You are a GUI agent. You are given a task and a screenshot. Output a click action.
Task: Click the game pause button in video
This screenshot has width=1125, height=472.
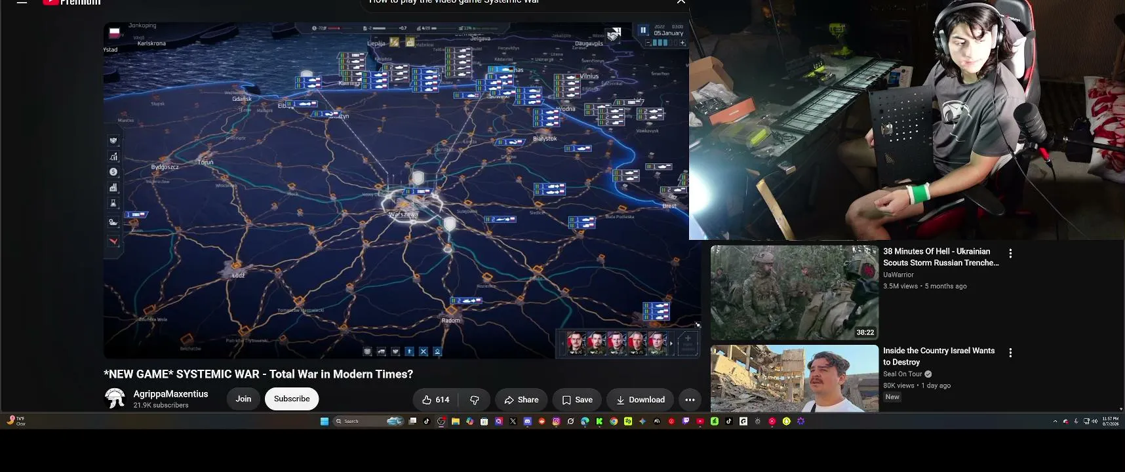tap(643, 29)
